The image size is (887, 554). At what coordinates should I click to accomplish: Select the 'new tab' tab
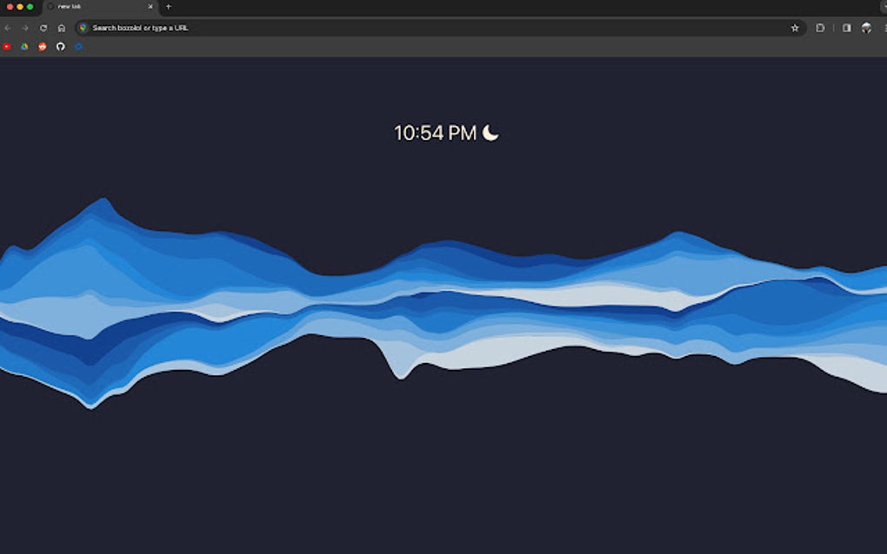point(96,7)
